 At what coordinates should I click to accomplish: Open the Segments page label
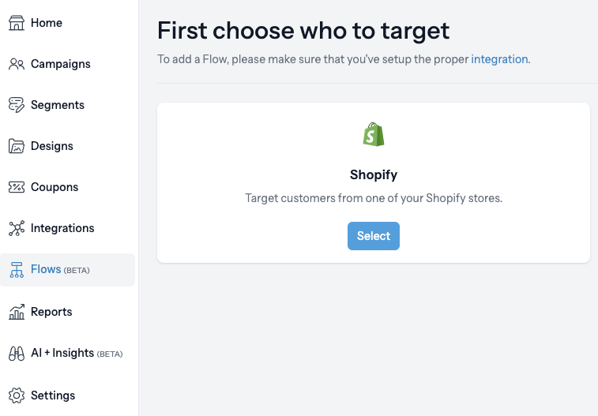pyautogui.click(x=58, y=105)
